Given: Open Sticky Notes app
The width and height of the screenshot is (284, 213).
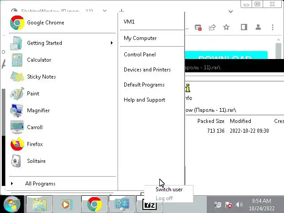Looking at the screenshot, I should pos(63,77).
